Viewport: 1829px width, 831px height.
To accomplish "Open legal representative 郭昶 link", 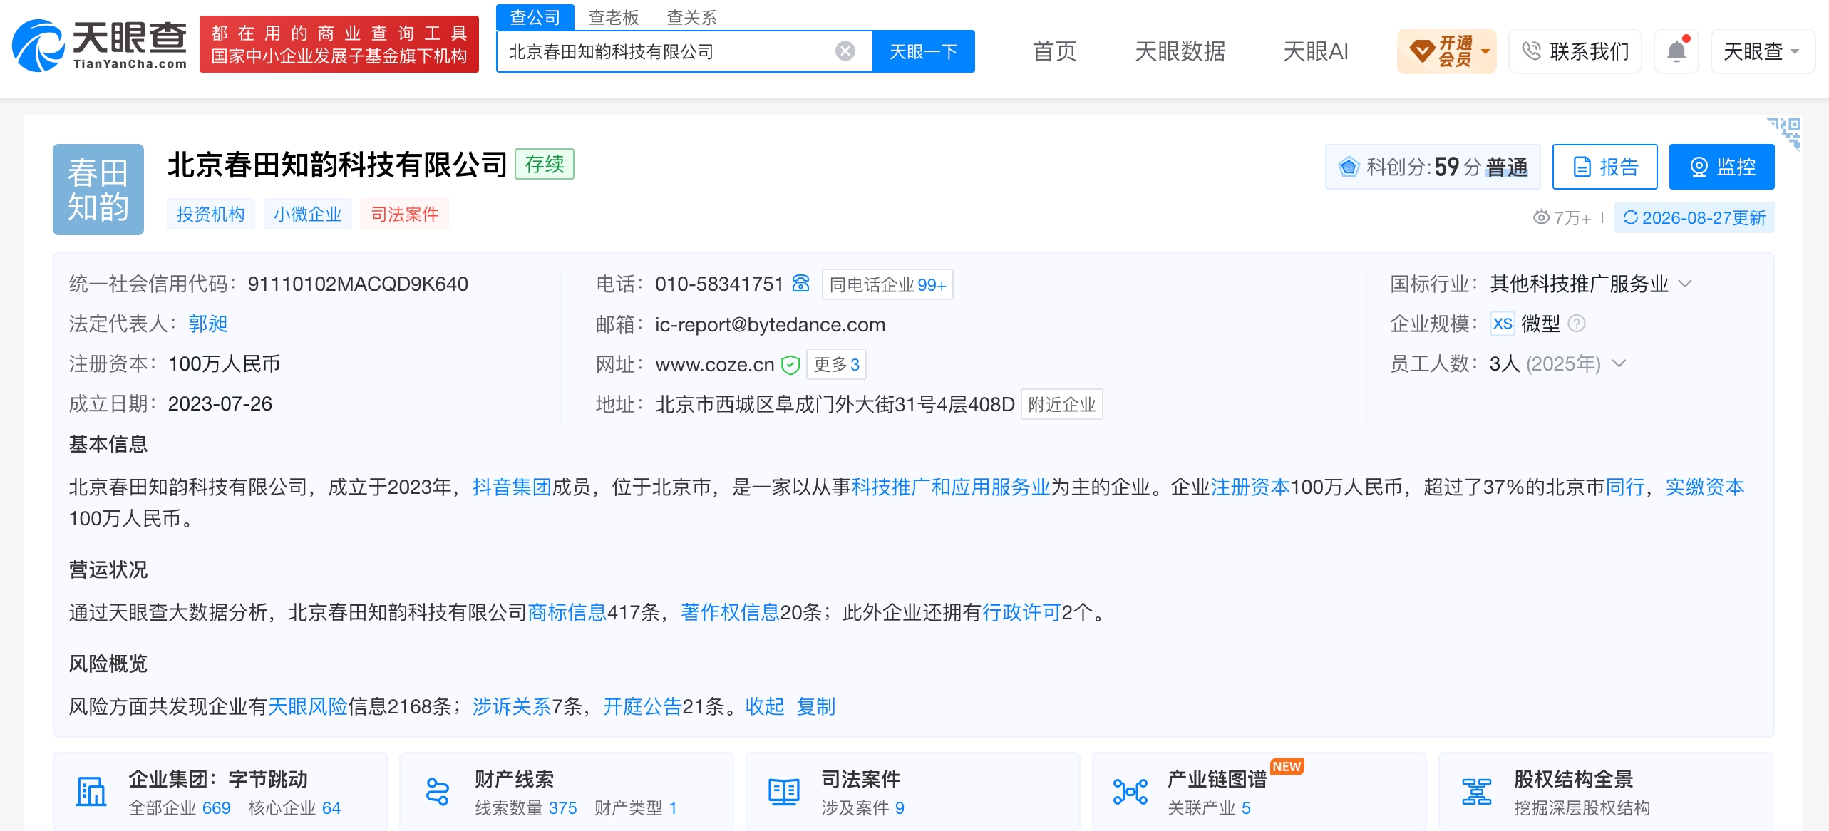I will [208, 324].
